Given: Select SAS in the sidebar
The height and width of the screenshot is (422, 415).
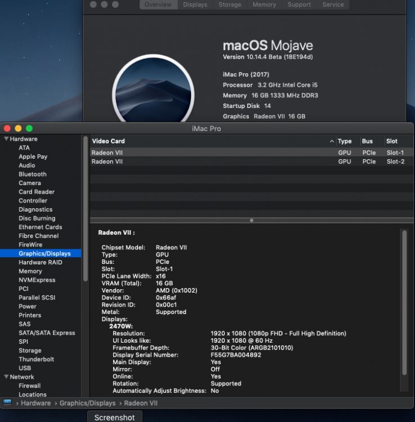Looking at the screenshot, I should tap(25, 324).
